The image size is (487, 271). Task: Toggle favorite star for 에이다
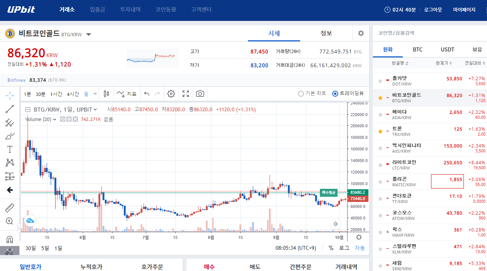pos(380,115)
